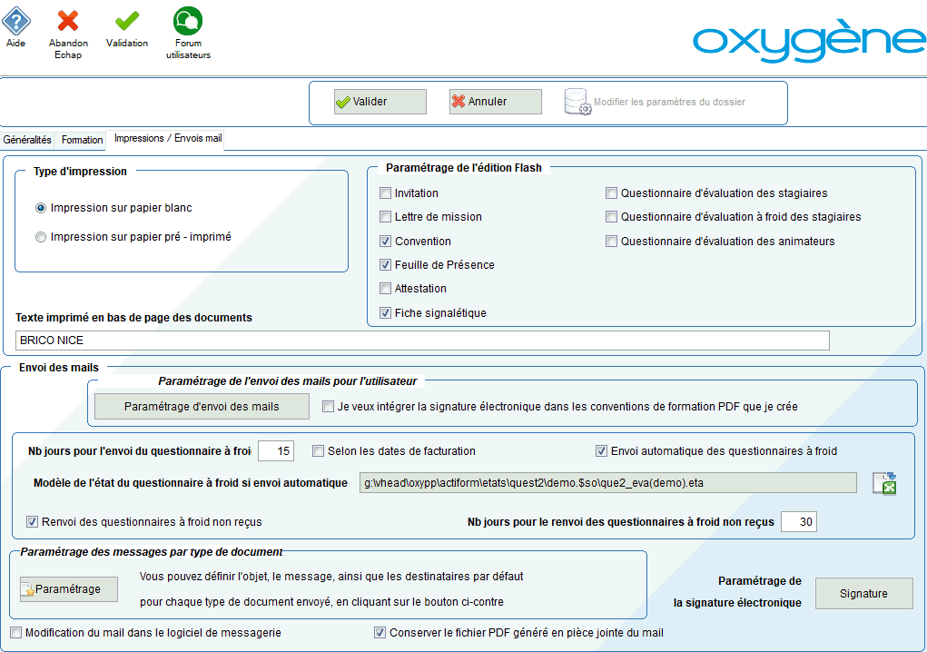Click the Paramétrage de la signature électronique label
This screenshot has height=652, width=927.
pos(738,592)
